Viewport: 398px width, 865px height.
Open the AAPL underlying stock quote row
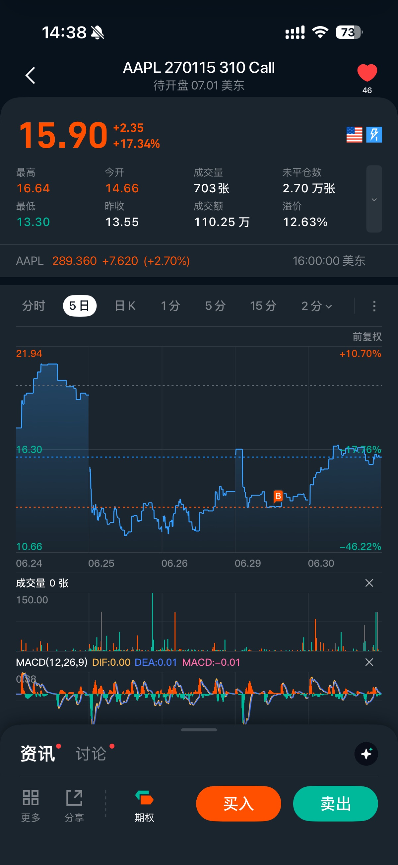pos(199,261)
